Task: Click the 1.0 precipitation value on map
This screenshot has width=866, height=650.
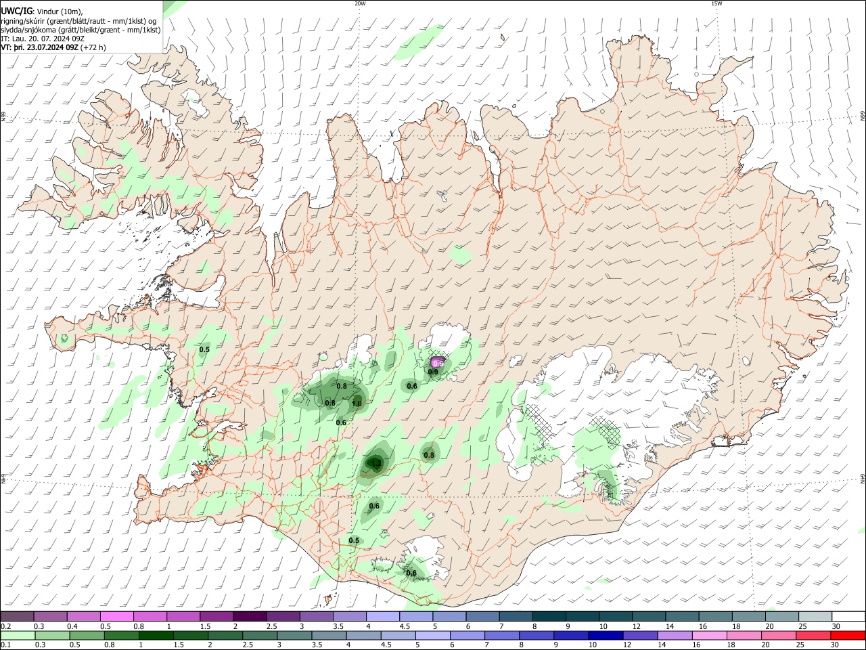Action: click(x=357, y=404)
